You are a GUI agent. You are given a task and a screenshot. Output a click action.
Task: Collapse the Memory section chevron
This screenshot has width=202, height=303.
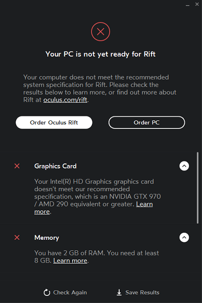click(184, 237)
